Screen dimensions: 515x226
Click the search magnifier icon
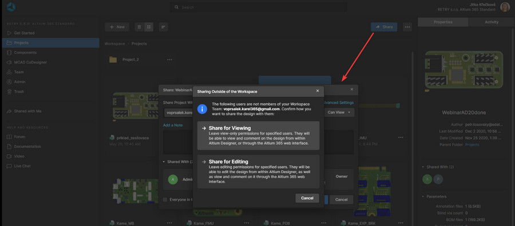[x=176, y=7]
